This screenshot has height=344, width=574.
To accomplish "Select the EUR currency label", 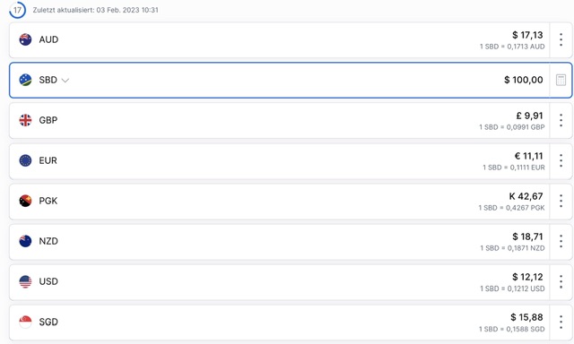I will [48, 160].
